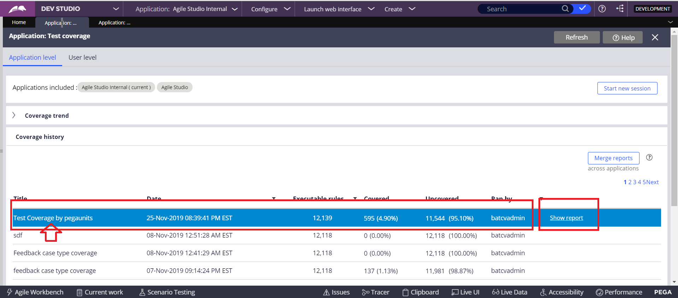
Task: Click the scrollbar down arrow
Action: tap(674, 282)
